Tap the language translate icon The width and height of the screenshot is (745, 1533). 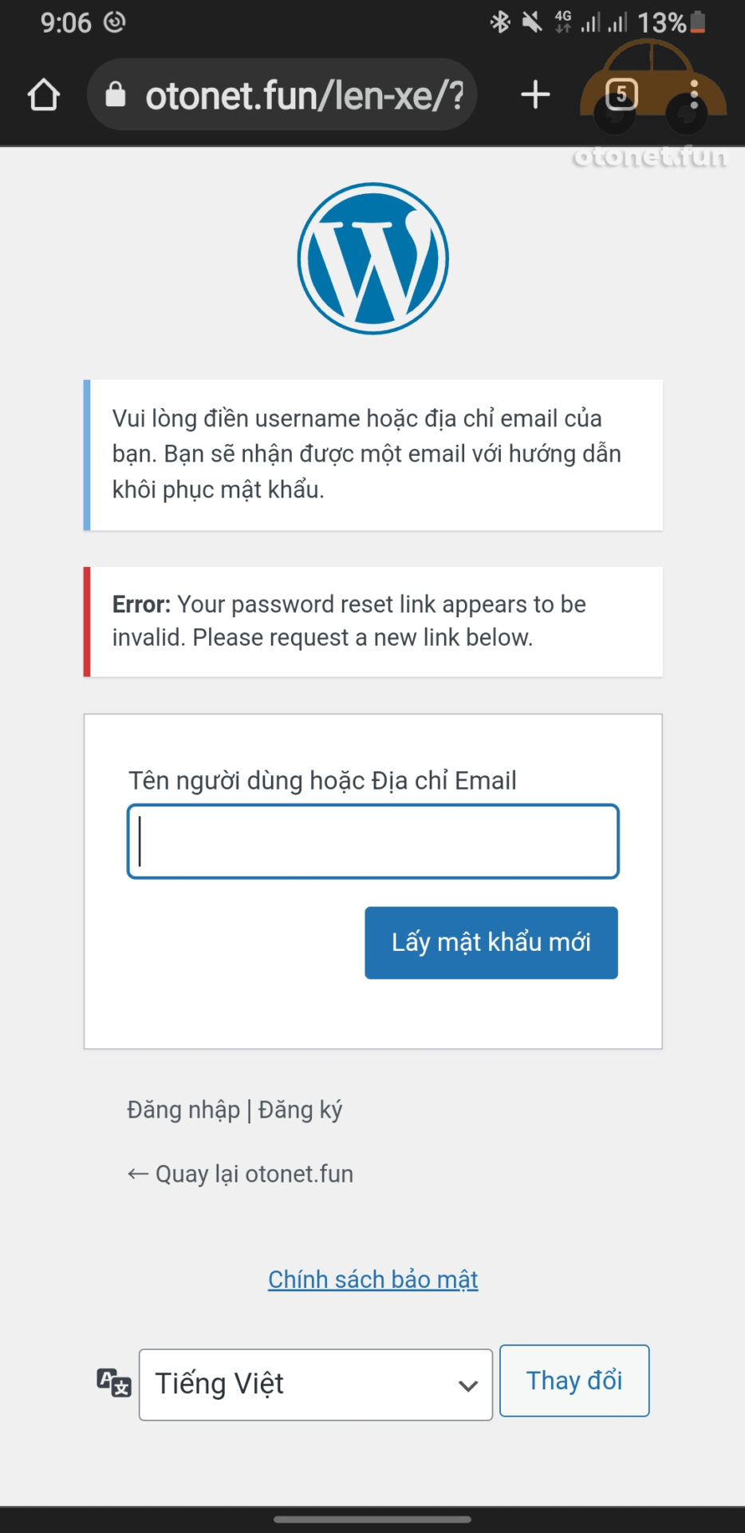tap(113, 1382)
